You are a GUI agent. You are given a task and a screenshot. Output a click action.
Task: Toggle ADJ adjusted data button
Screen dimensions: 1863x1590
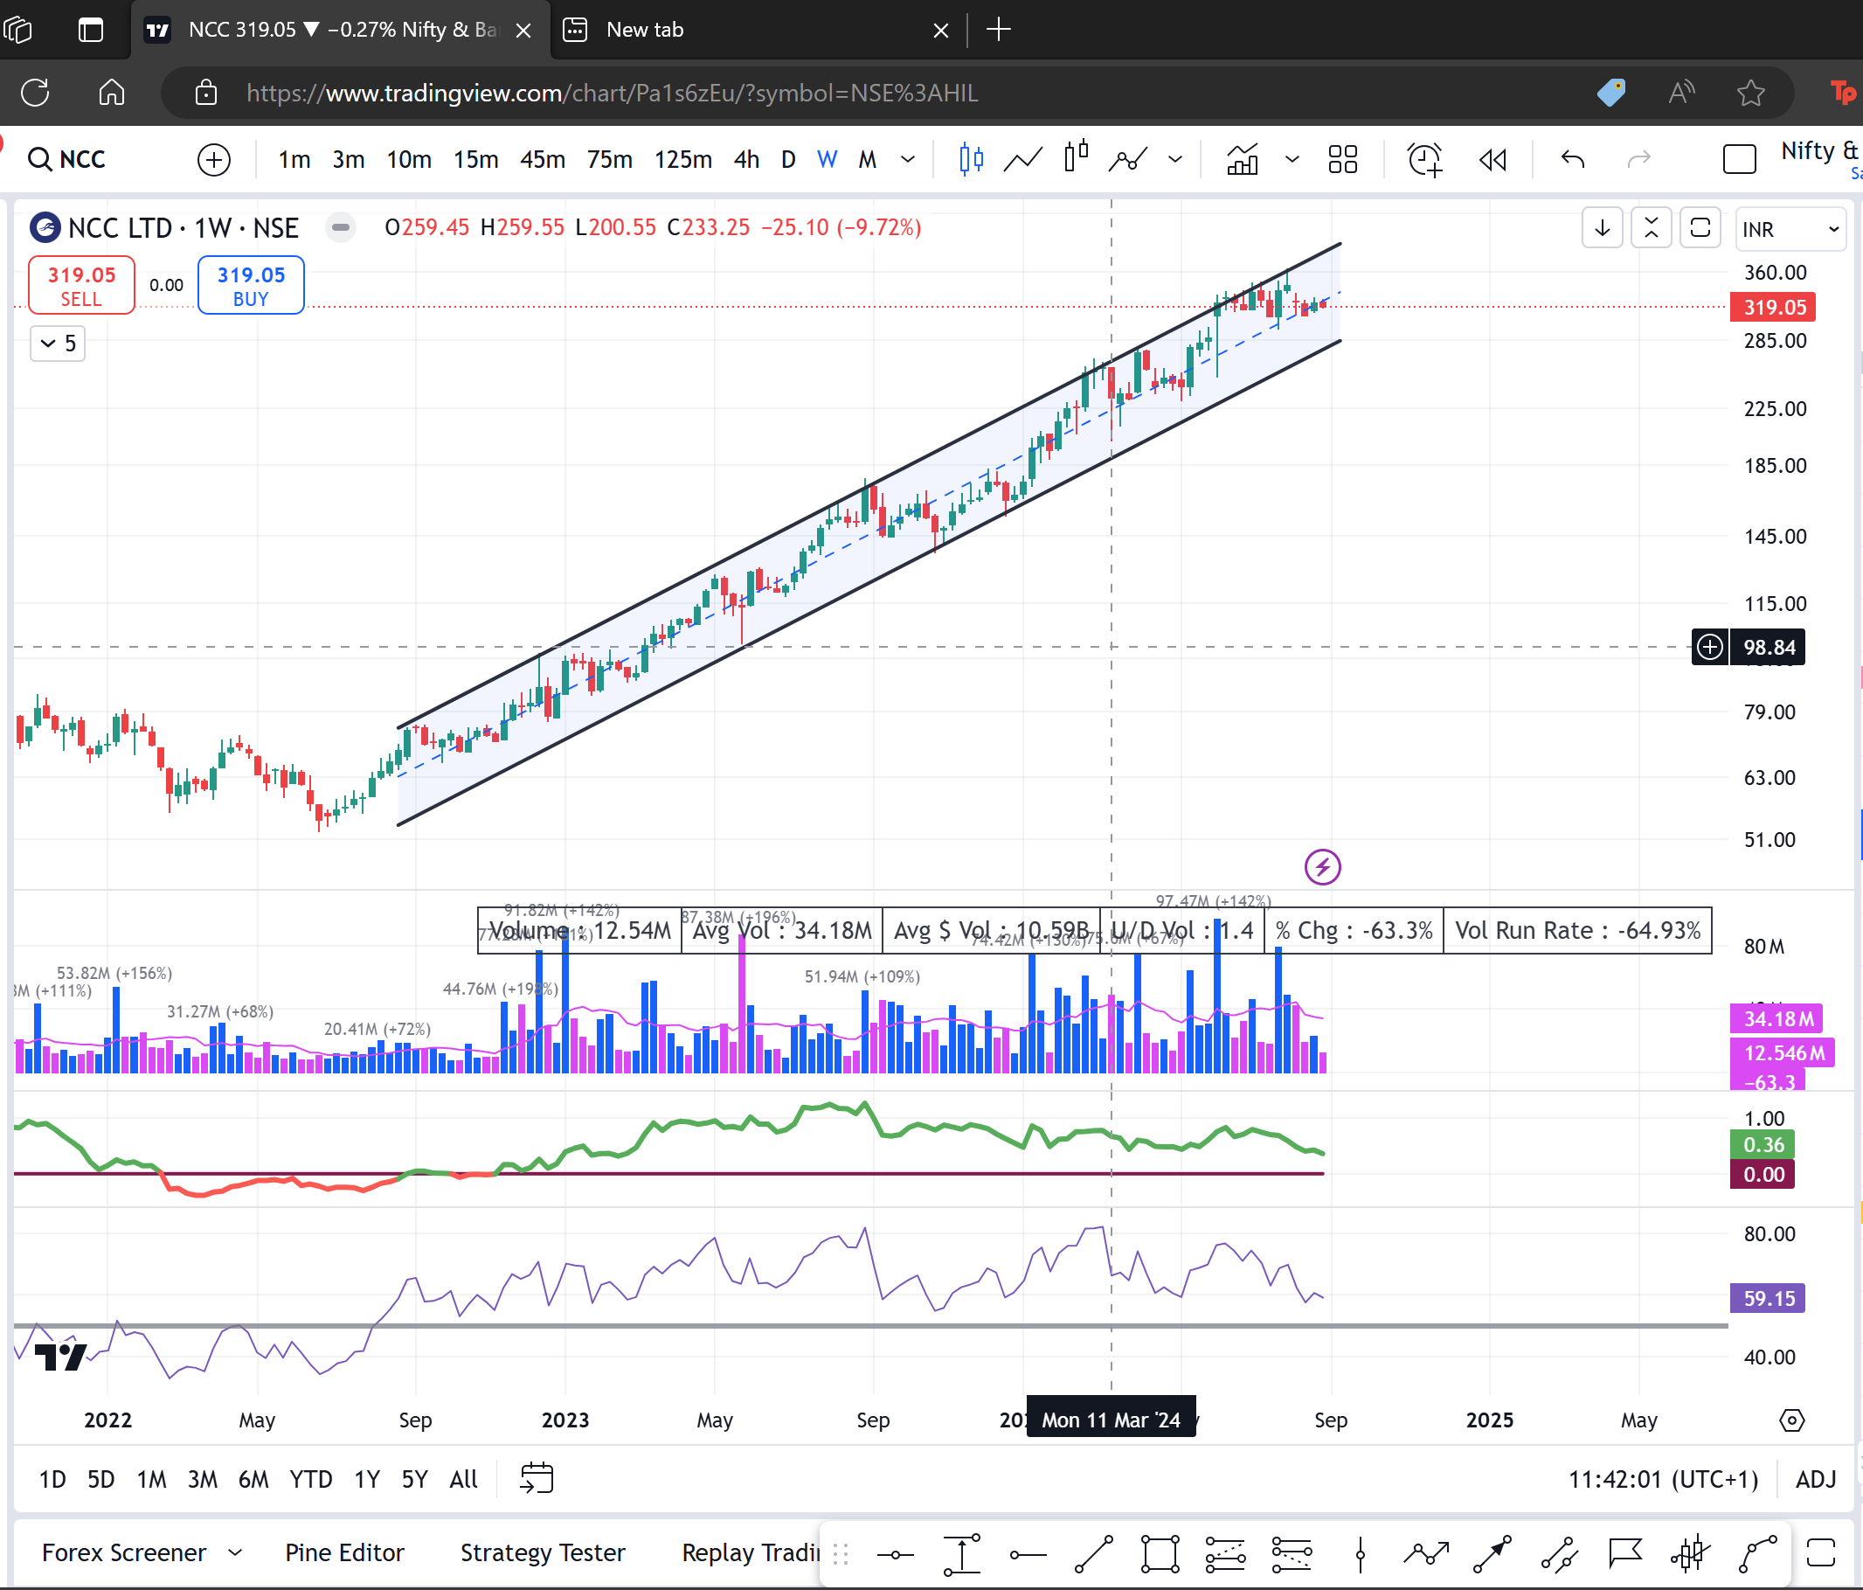coord(1815,1479)
